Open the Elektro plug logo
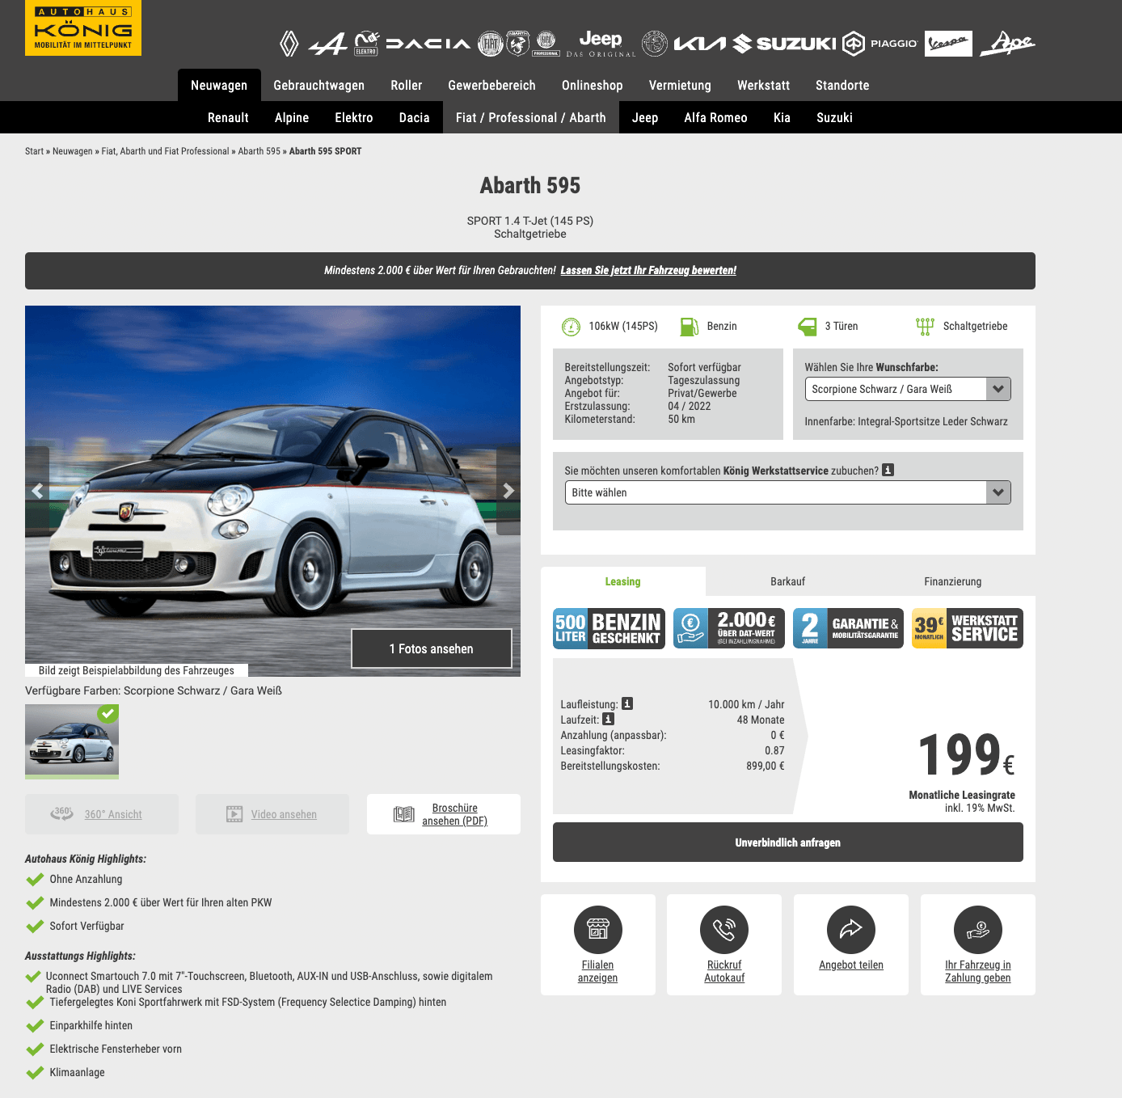 pyautogui.click(x=366, y=44)
